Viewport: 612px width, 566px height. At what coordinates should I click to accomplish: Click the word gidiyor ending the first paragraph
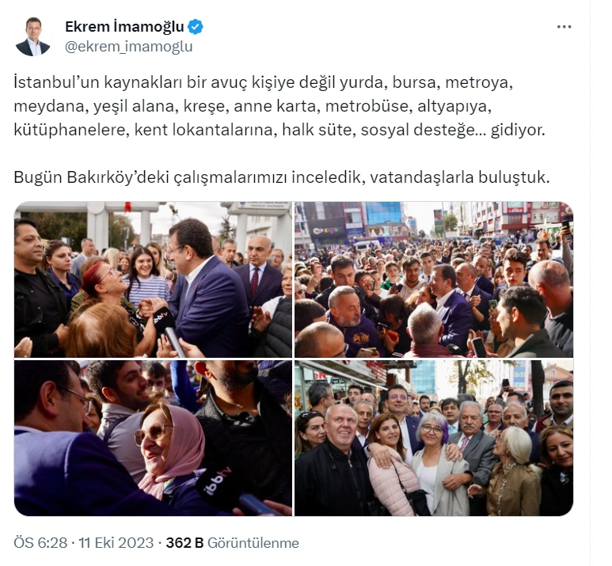(x=518, y=130)
